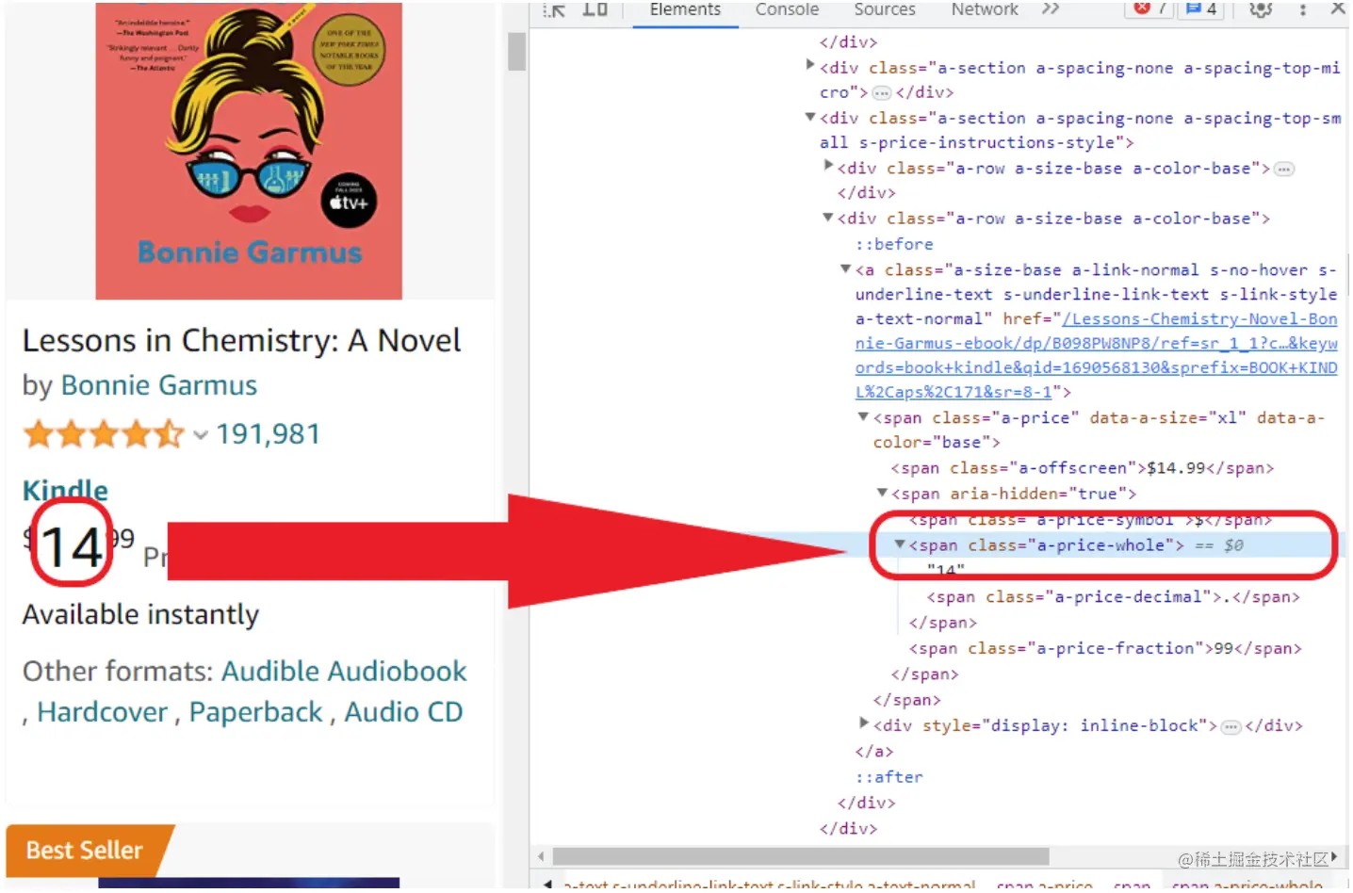Click ellipsis badge after first a-row div

pos(1284,170)
